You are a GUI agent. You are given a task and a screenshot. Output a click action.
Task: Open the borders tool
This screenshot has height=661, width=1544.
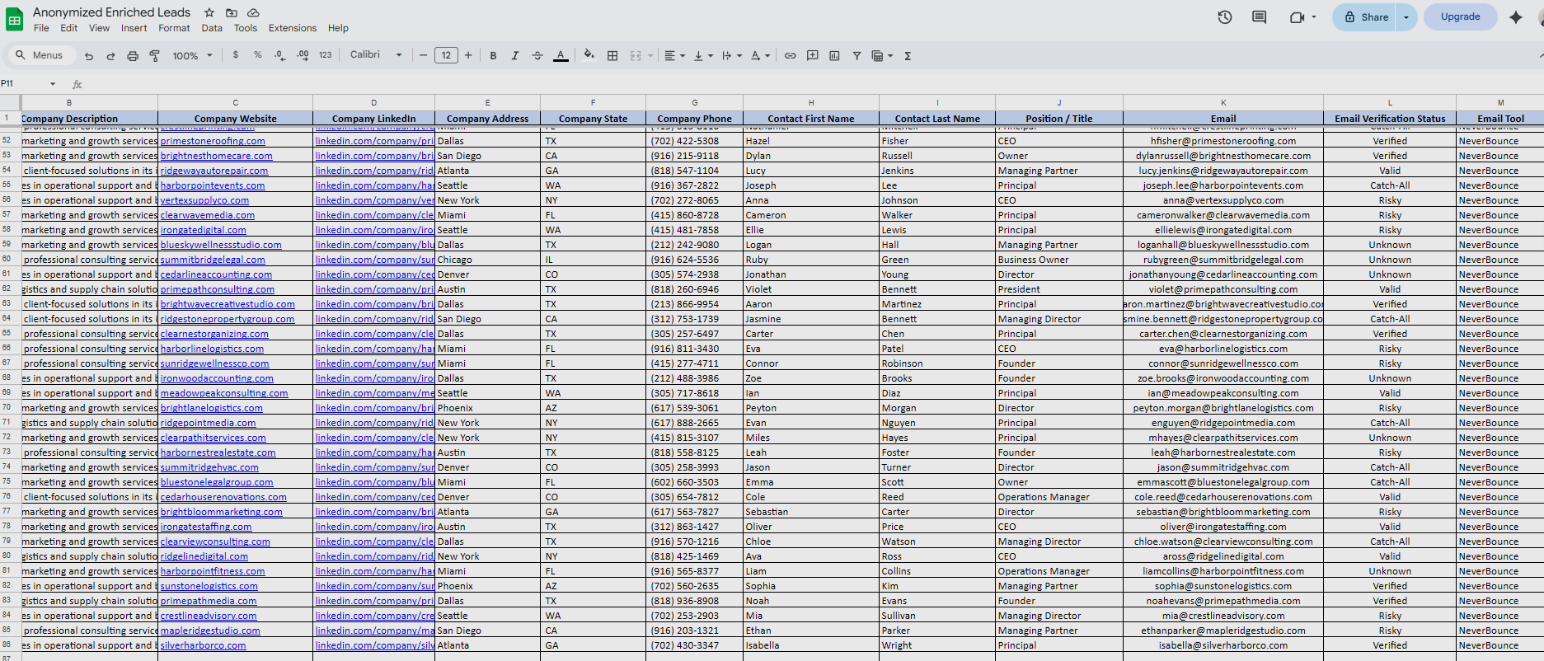coord(612,56)
